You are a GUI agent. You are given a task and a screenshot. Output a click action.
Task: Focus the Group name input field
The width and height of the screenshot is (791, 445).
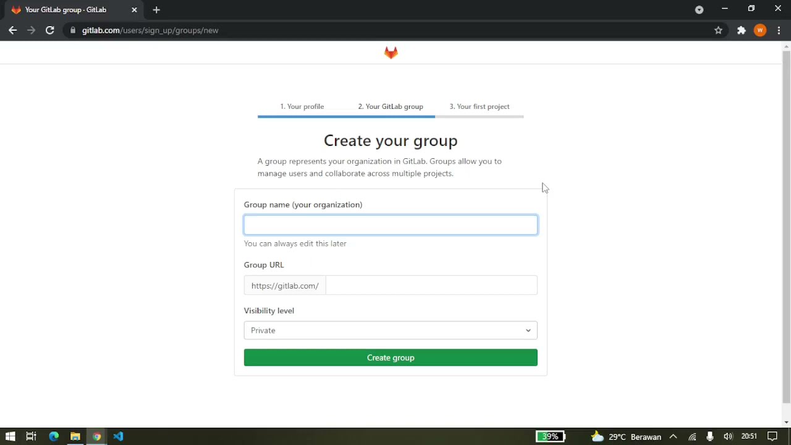coord(391,225)
